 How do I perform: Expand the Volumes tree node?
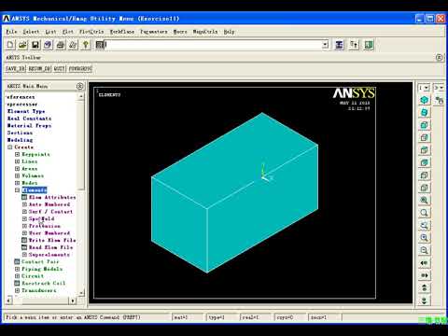tap(18, 175)
